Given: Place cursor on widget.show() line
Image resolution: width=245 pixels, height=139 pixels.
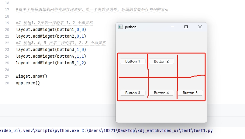Looking at the screenshot, I should (x=31, y=76).
